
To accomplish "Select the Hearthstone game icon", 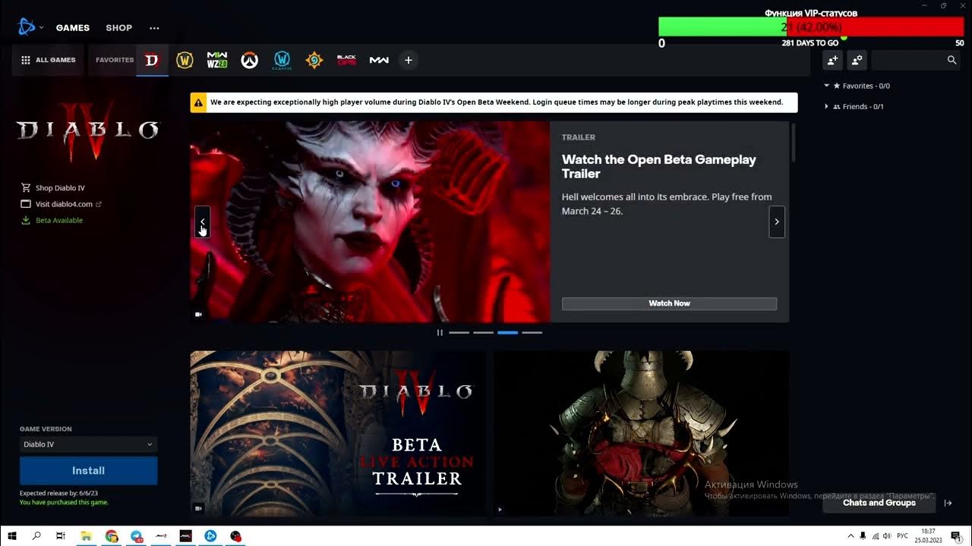I will point(314,60).
